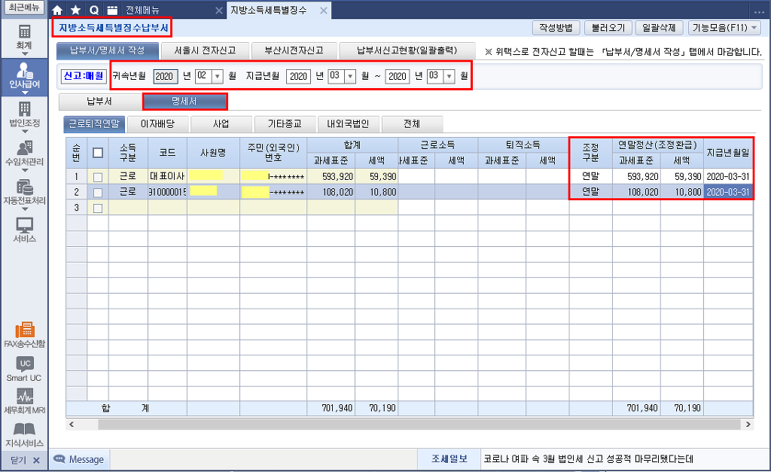771x472 pixels.
Task: Expand the 회계 sidebar arrow
Action: click(x=25, y=53)
